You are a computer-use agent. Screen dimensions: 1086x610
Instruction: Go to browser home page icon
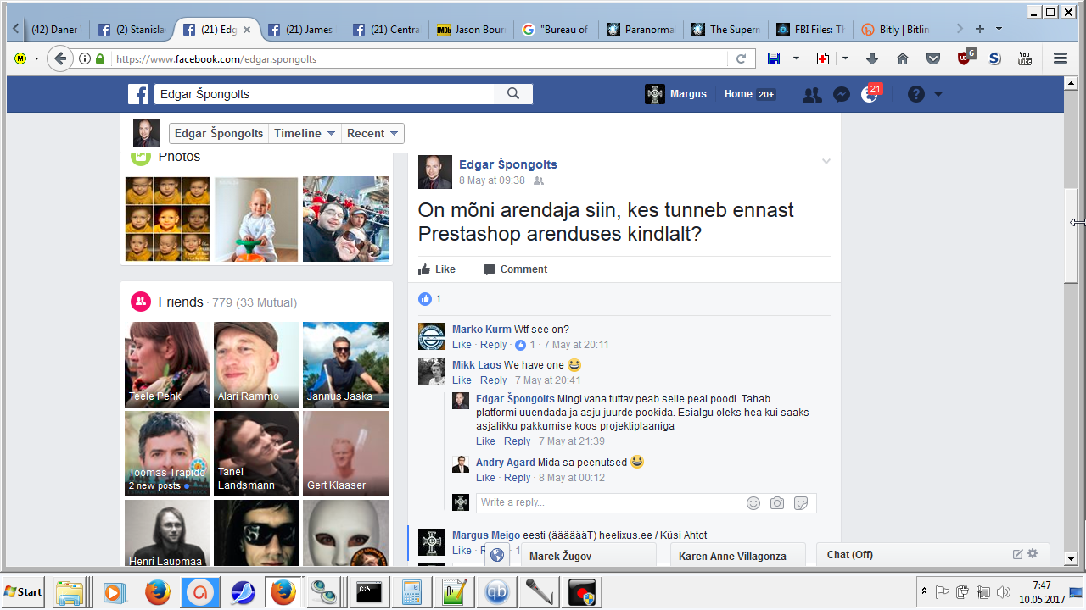tap(903, 58)
